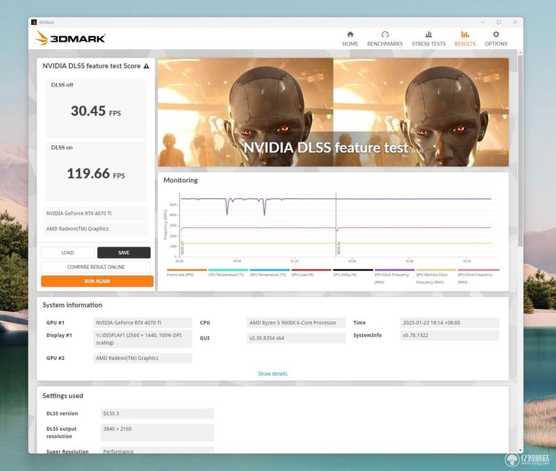Screen dimensions: 556x471
Task: Switch to Stress Tests
Action: (428, 39)
